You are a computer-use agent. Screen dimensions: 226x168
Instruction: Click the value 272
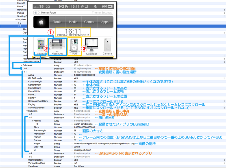tap(76, 82)
